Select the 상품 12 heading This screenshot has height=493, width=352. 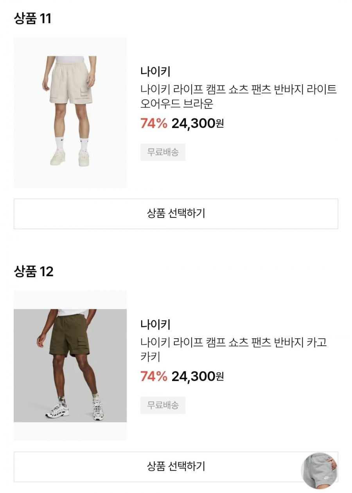click(x=34, y=272)
